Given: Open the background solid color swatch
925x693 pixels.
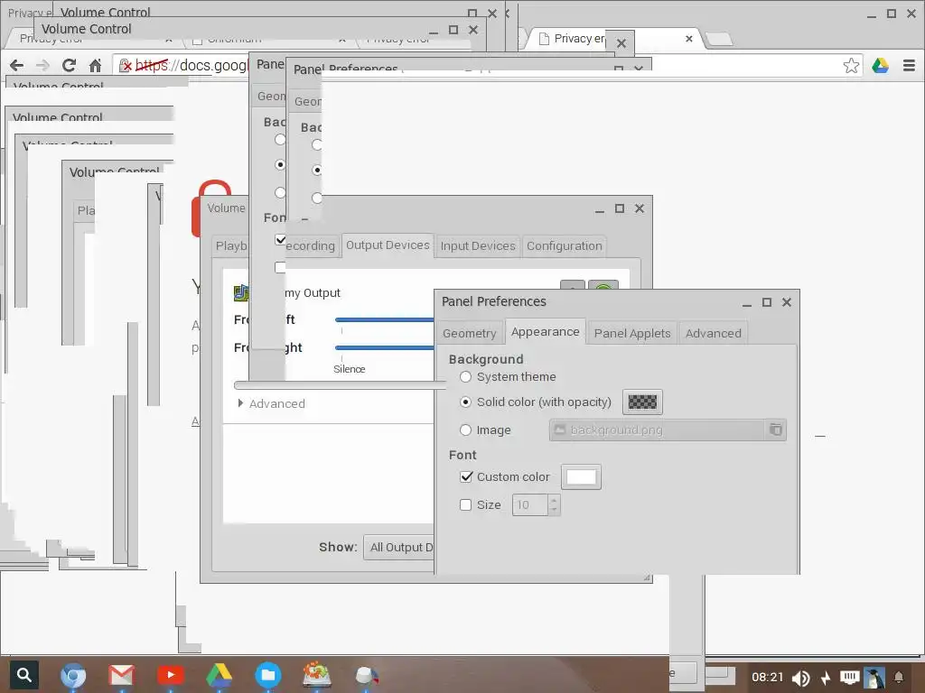Looking at the screenshot, I should click(642, 402).
